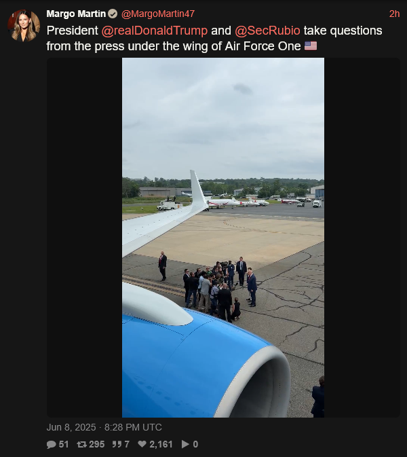Click the retweet arrows icon
This screenshot has height=457, width=407.
click(82, 445)
